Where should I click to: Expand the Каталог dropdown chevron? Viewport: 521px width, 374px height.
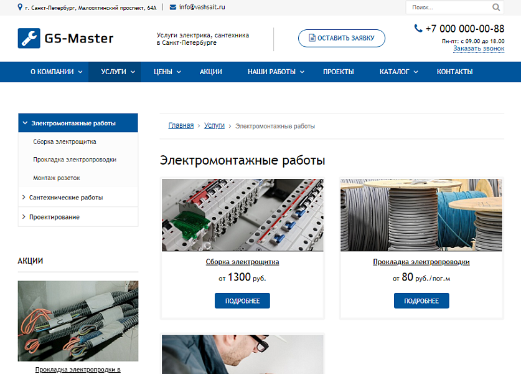416,72
